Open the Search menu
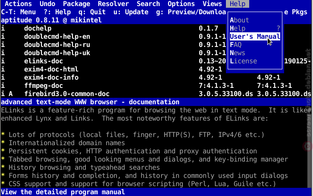The width and height of the screenshot is (313, 196). click(x=148, y=4)
